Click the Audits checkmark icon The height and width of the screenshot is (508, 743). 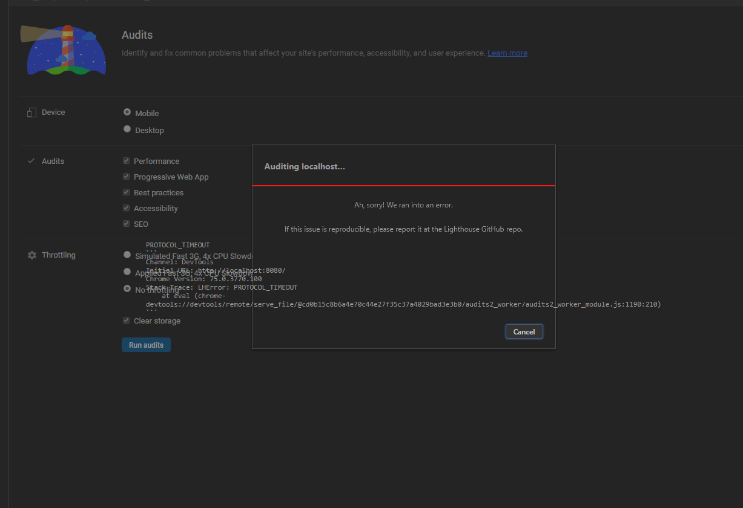tap(31, 161)
